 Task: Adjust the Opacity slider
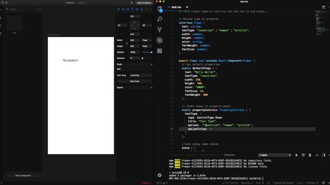tap(147, 52)
